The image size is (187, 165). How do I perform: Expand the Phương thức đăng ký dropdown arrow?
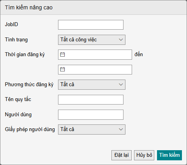[121, 85]
